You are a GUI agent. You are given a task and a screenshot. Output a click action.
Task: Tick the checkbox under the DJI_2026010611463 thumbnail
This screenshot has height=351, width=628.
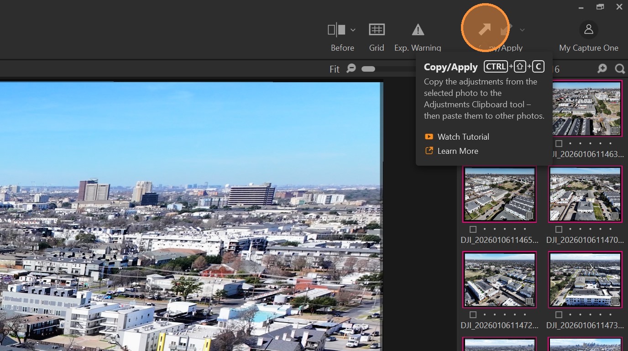pos(559,143)
